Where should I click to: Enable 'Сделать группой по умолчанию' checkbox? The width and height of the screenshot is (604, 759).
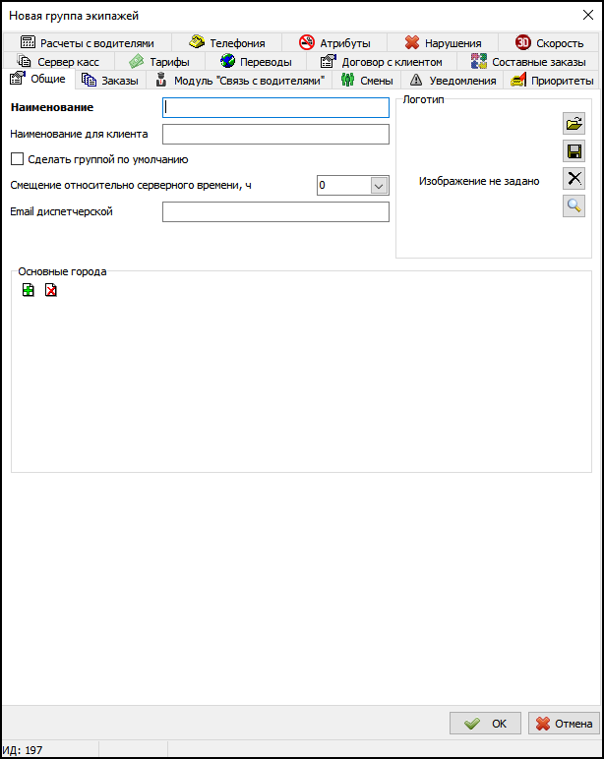pos(17,159)
